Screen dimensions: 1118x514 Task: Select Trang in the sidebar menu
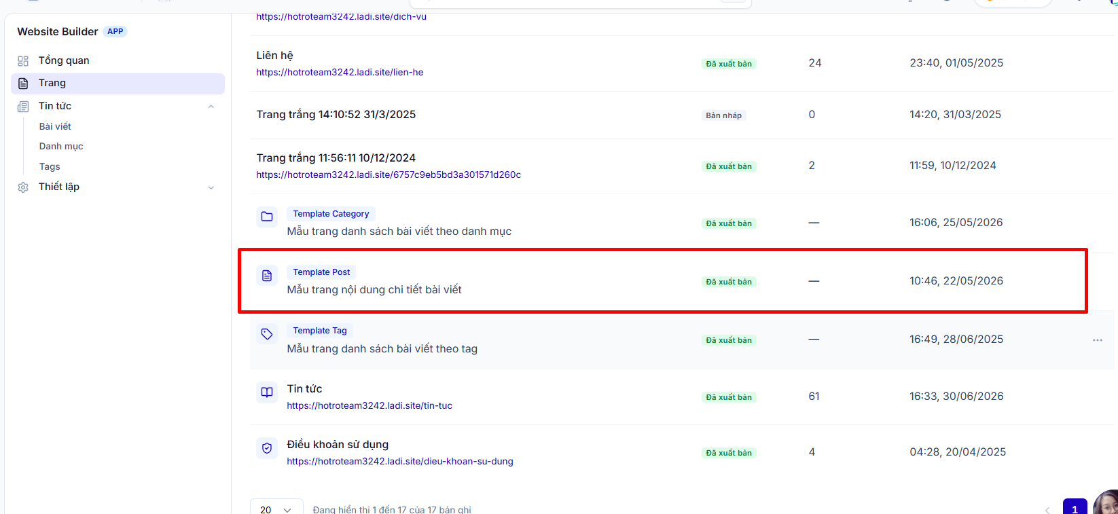coord(118,84)
